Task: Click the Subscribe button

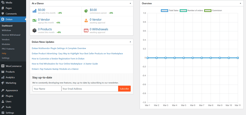Action: coord(124,89)
